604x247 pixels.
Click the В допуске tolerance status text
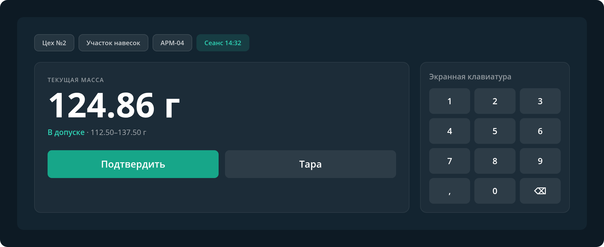point(66,132)
